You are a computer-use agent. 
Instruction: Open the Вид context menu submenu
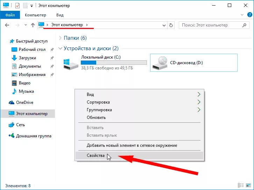[x=139, y=94]
